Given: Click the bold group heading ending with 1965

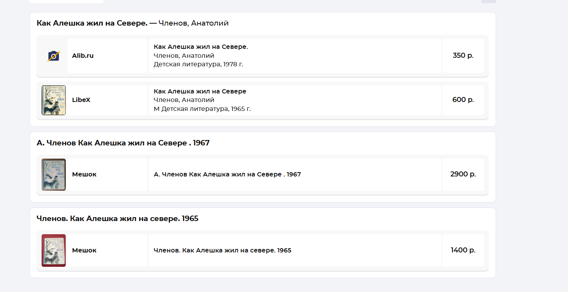Looking at the screenshot, I should tap(117, 219).
